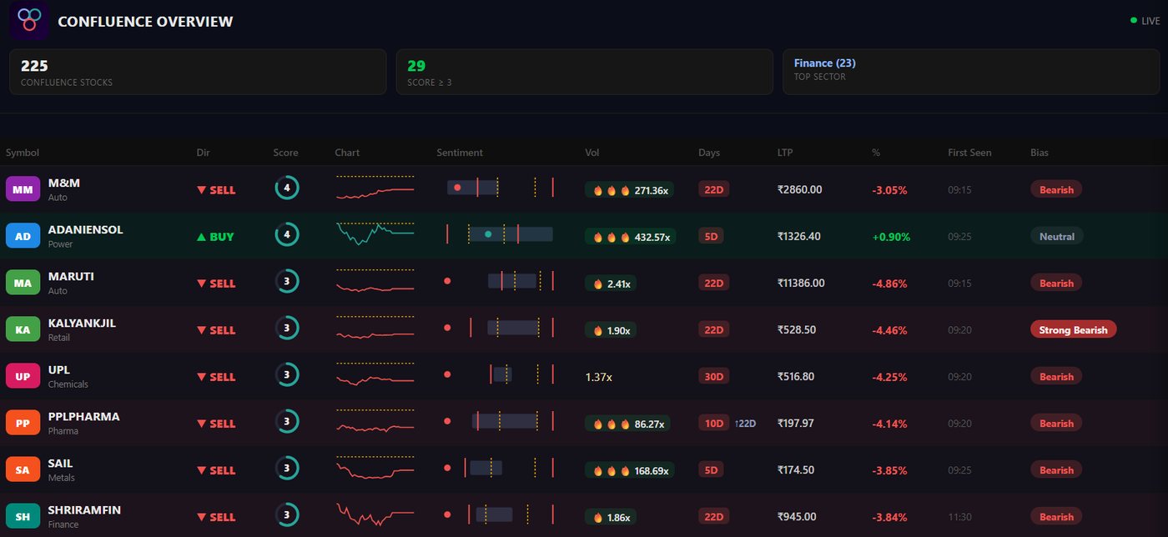Sort by the LTP column header
The height and width of the screenshot is (537, 1168).
click(x=786, y=153)
